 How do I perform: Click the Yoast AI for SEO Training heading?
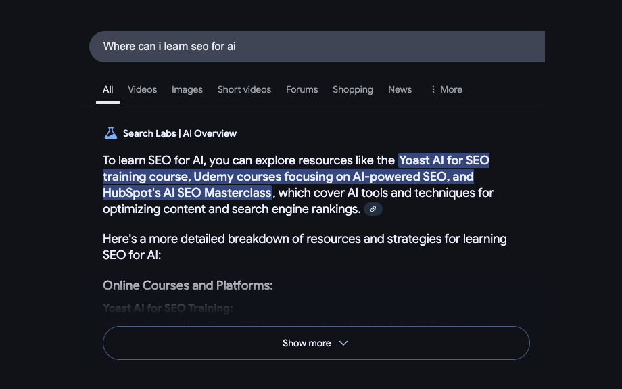click(168, 308)
